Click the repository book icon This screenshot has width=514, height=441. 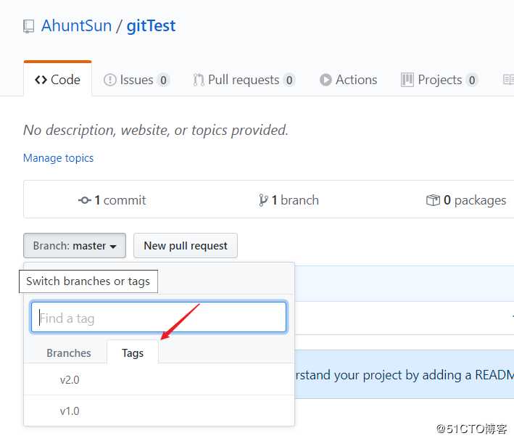coord(28,26)
